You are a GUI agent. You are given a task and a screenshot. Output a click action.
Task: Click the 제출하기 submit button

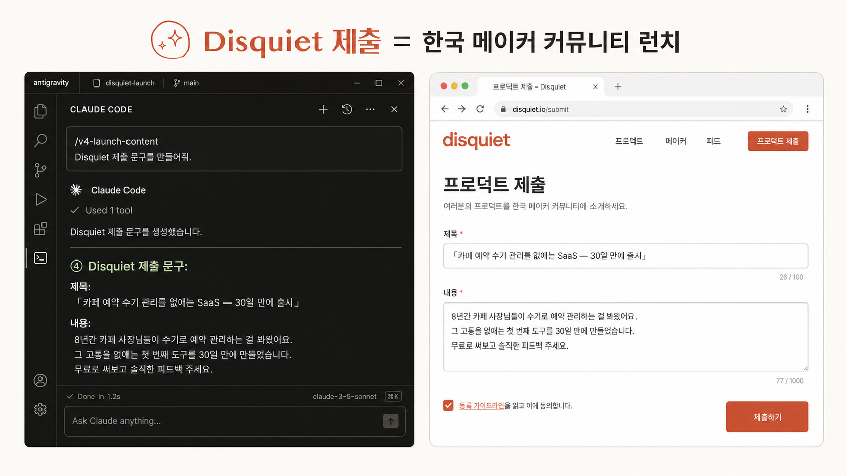767,417
